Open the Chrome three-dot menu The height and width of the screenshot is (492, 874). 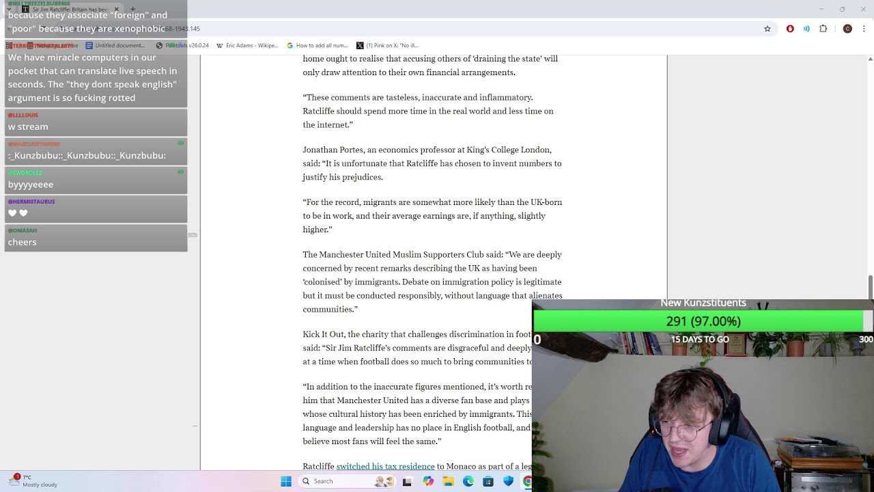[864, 29]
